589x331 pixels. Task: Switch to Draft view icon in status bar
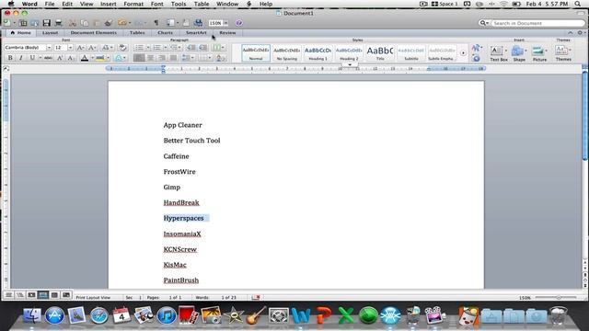8,295
